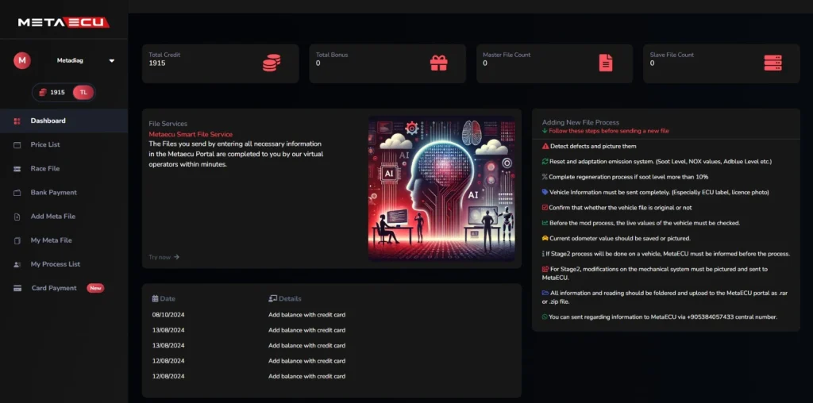Expand the Metadiag account dropdown

click(111, 60)
